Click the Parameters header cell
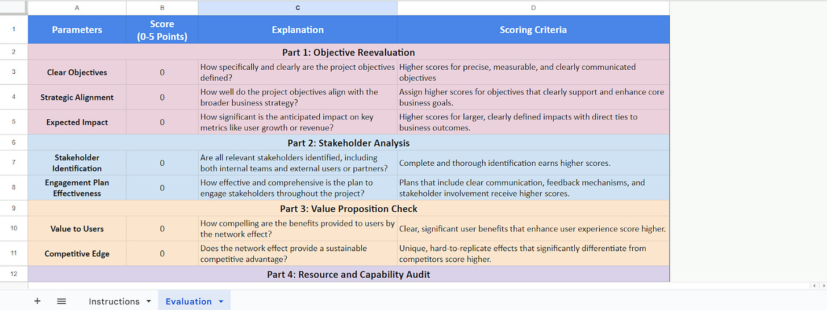Viewport: 827px width, 310px height. 77,30
